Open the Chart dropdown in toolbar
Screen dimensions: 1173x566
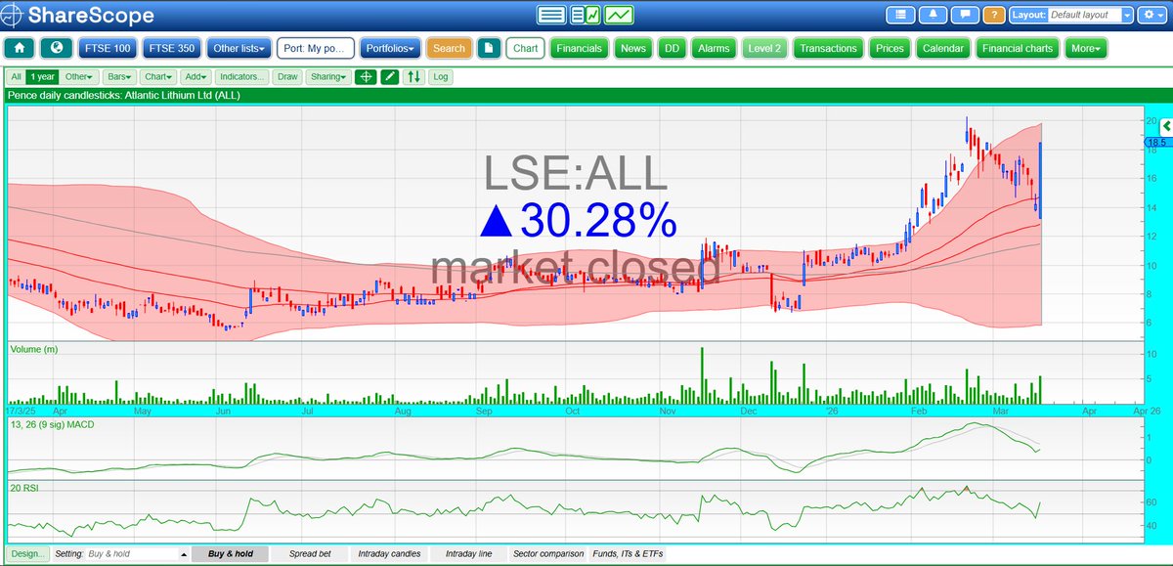157,76
